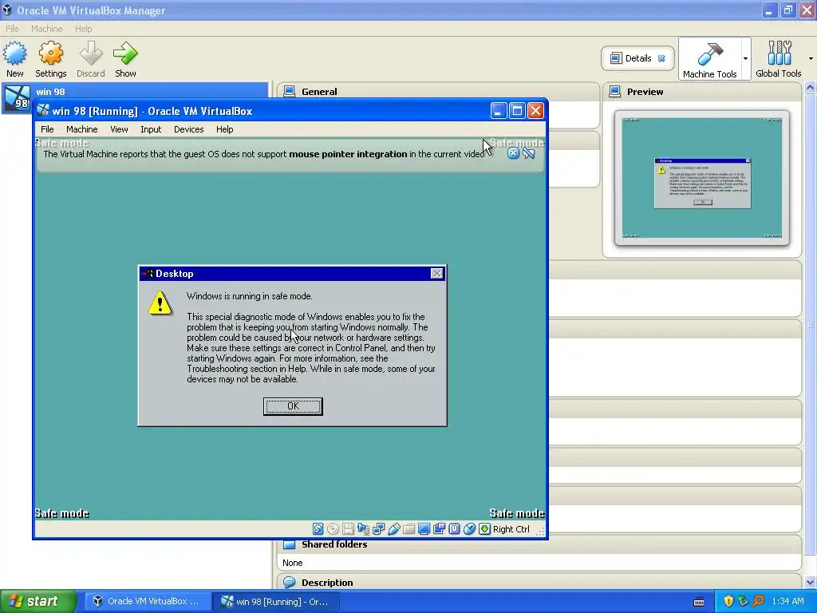Expand the Global Tools dropdown arrow

click(811, 58)
